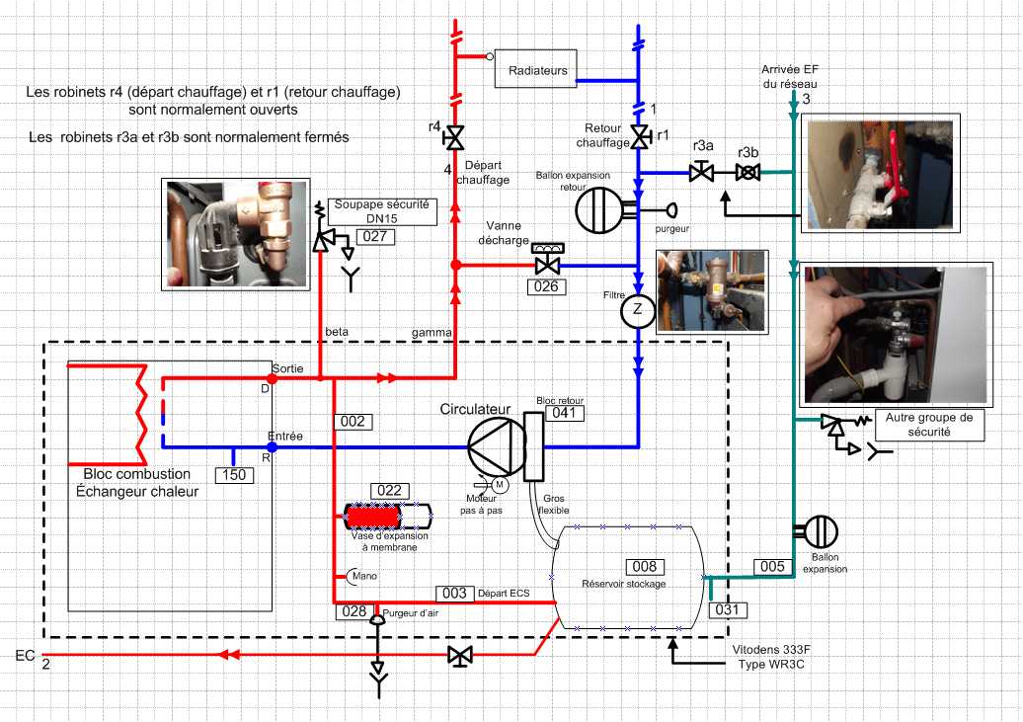Click the r3a valve symbol

click(x=702, y=173)
